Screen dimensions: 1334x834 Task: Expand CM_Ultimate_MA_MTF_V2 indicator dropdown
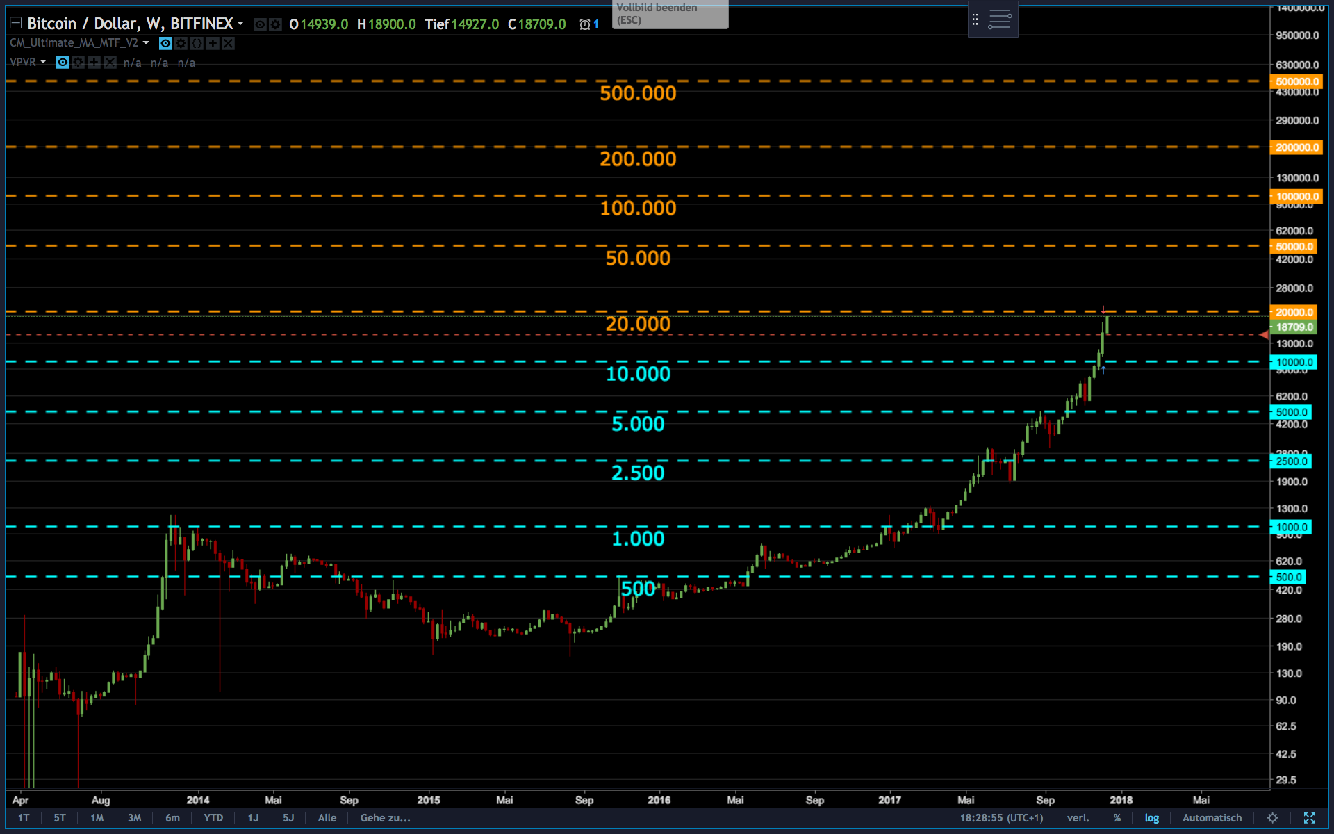pos(146,43)
